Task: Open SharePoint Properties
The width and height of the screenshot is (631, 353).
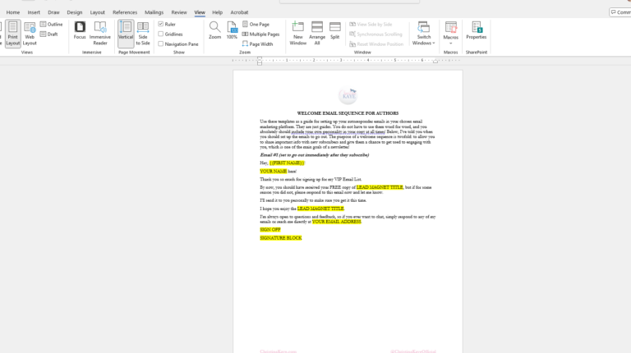Action: pyautogui.click(x=477, y=31)
